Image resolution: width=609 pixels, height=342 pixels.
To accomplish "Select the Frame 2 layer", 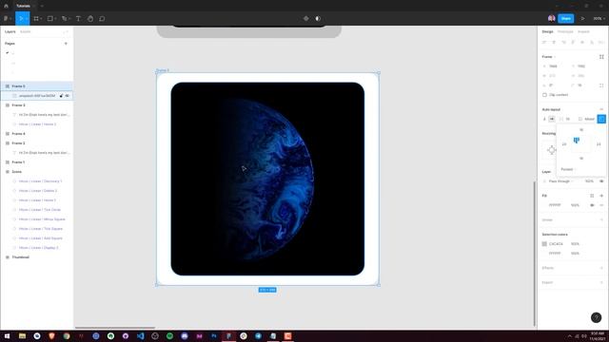I will 36,143.
